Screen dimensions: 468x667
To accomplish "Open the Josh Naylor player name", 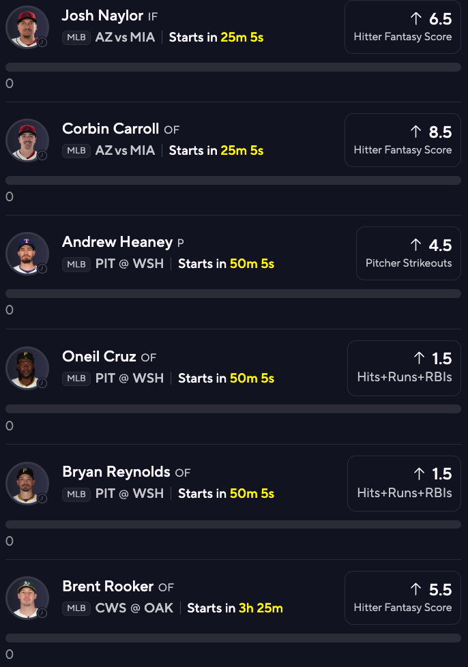I will click(x=102, y=15).
